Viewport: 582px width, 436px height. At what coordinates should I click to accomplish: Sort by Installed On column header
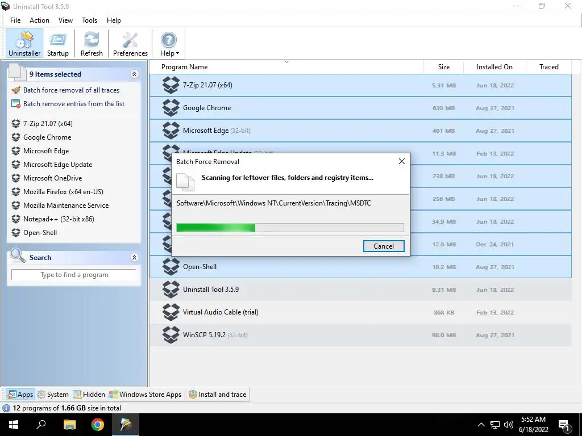pos(494,67)
